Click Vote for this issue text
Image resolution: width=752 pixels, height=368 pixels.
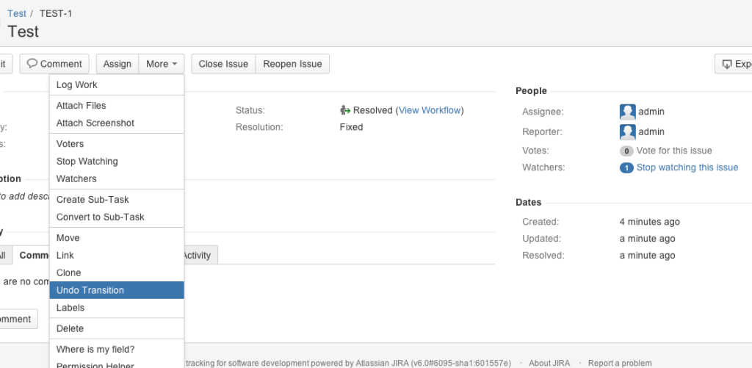point(674,151)
